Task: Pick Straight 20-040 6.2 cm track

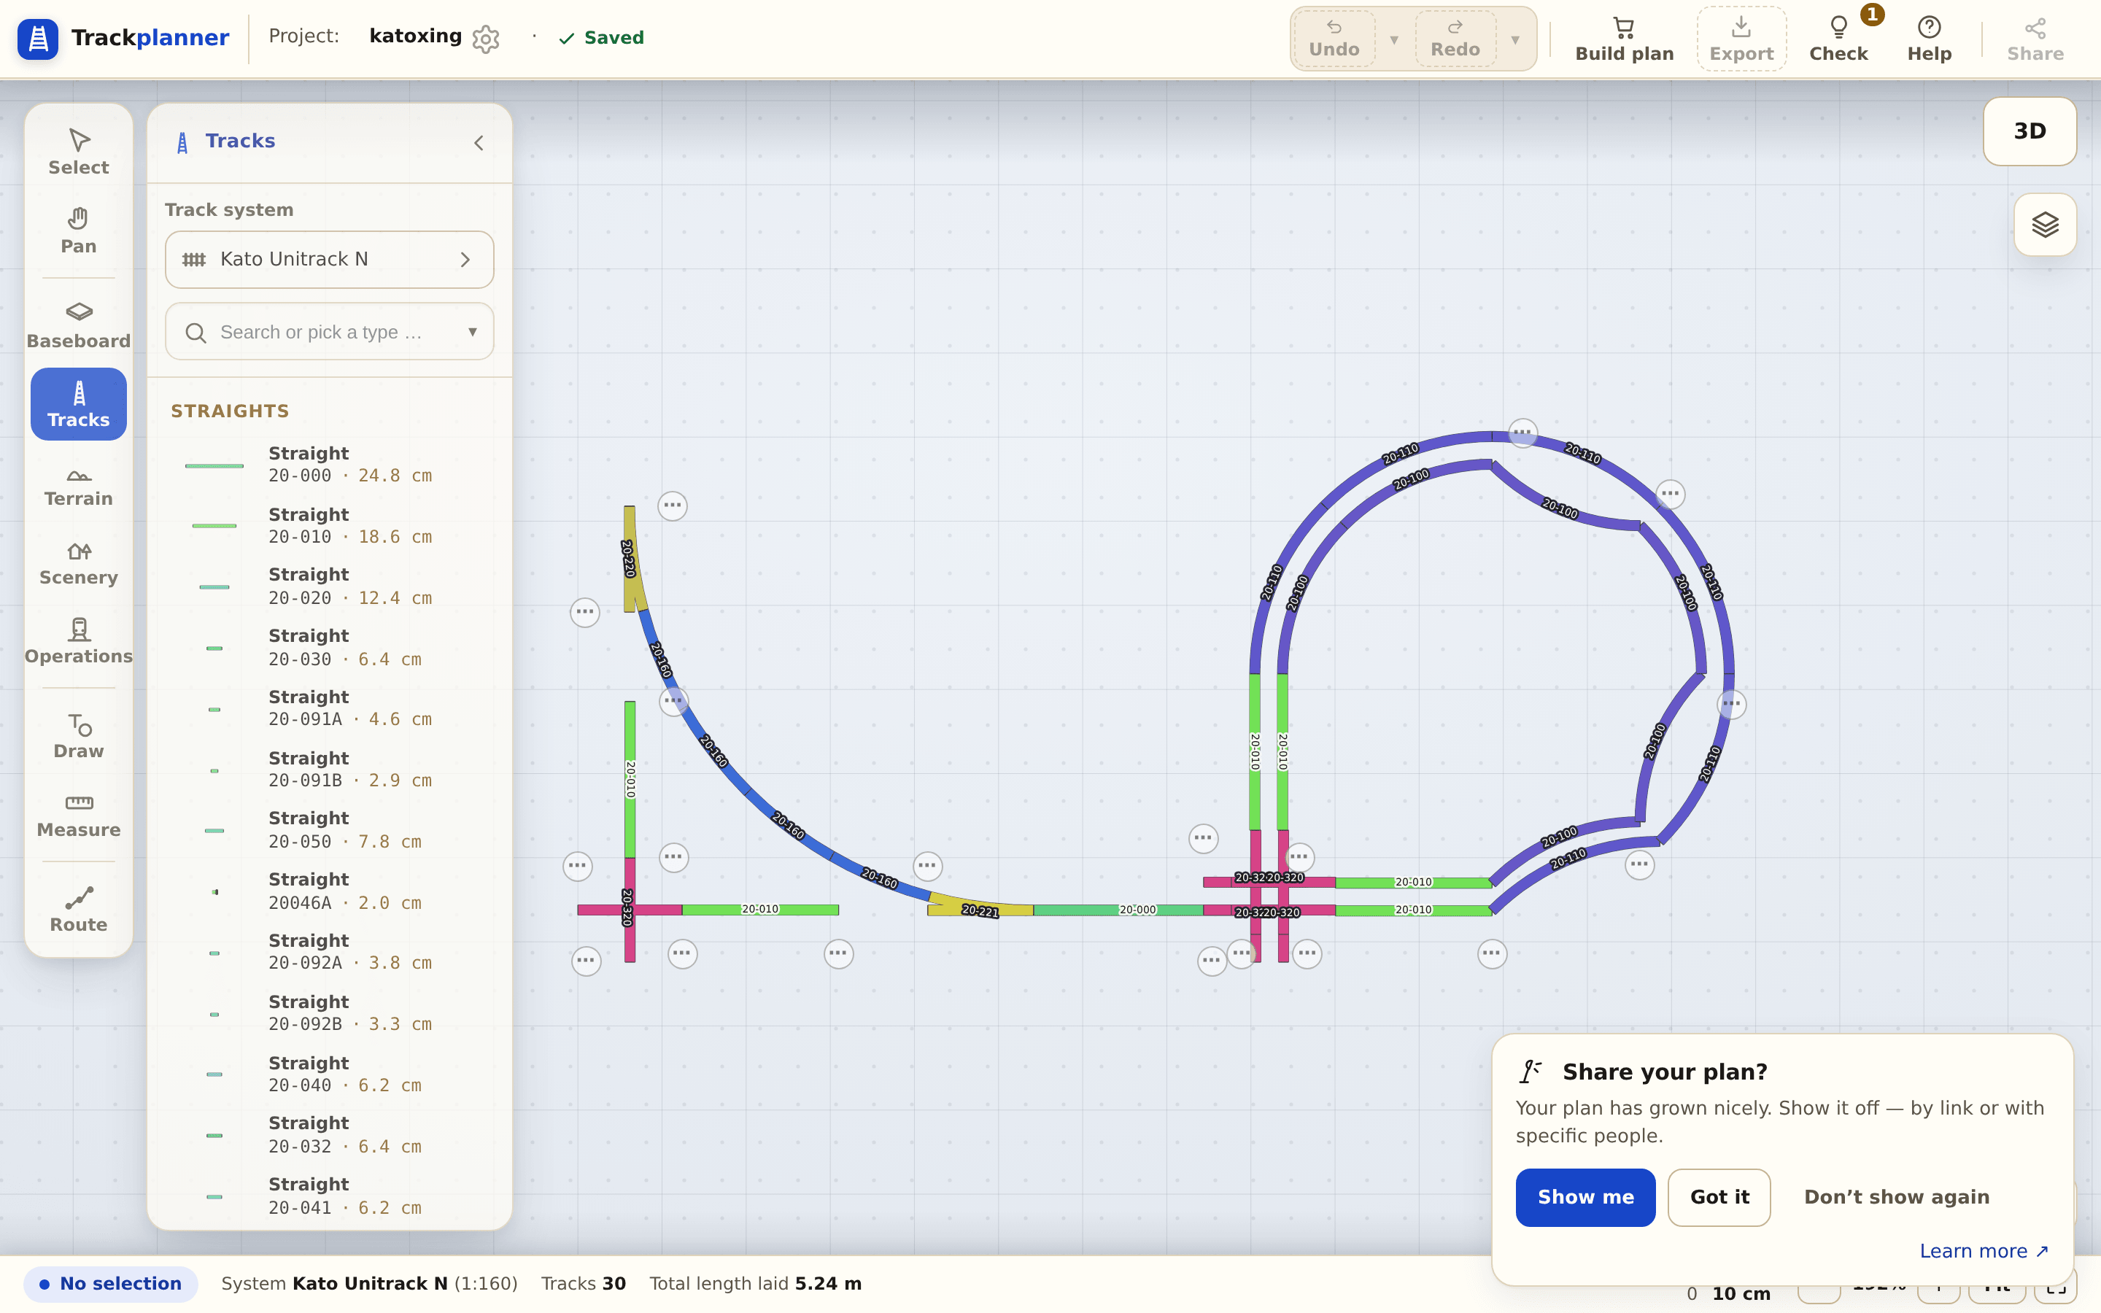Action: 330,1074
